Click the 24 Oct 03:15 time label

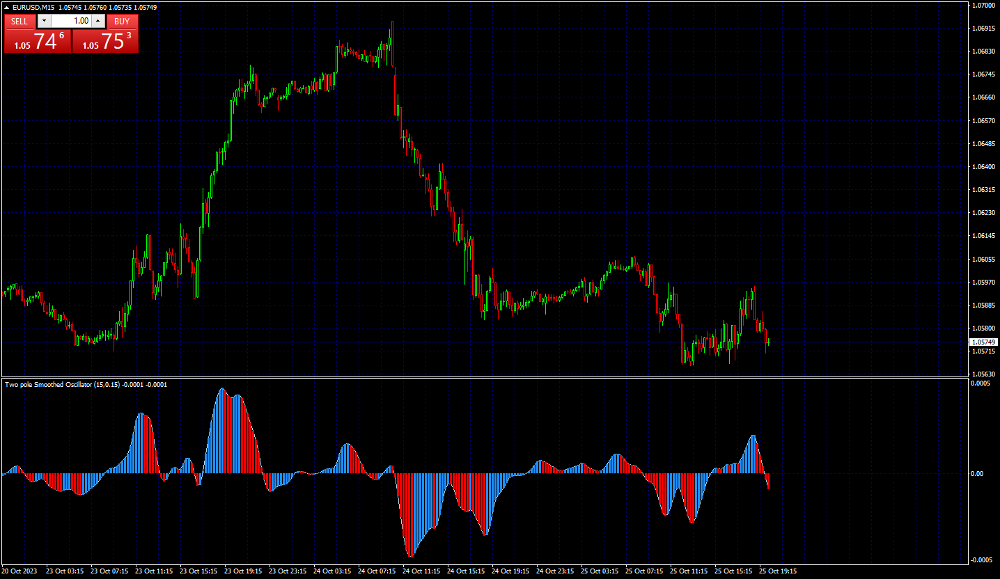332,571
